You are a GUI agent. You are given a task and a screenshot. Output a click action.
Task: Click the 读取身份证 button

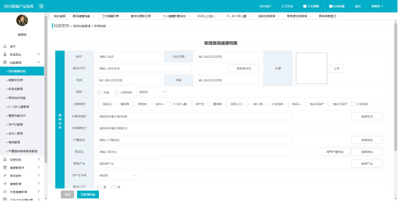(244, 68)
